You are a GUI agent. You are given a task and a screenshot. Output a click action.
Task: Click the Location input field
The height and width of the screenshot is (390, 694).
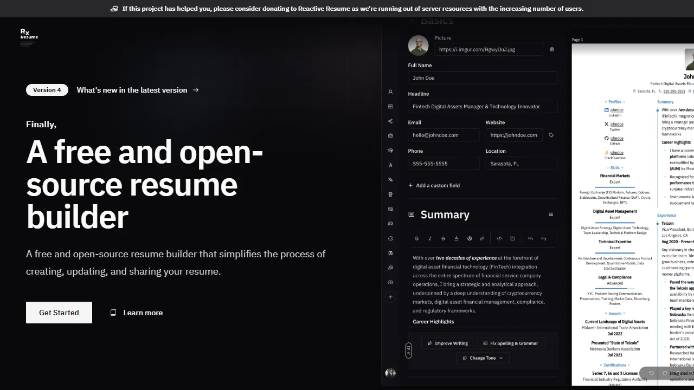point(522,164)
